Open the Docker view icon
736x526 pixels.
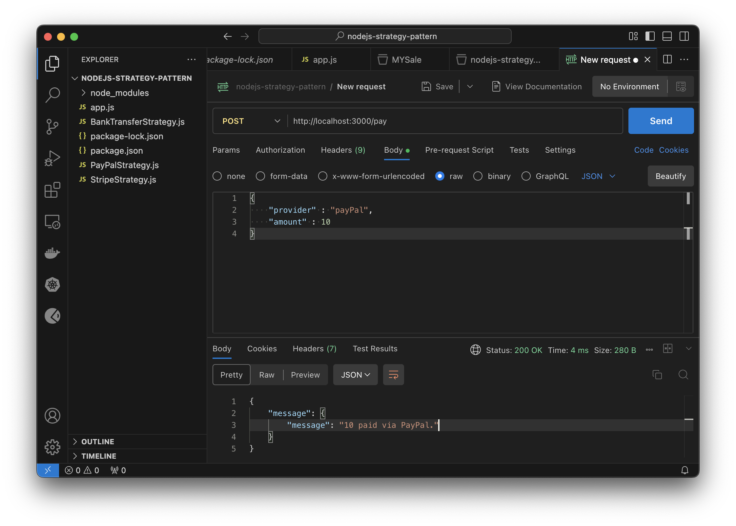coord(52,253)
